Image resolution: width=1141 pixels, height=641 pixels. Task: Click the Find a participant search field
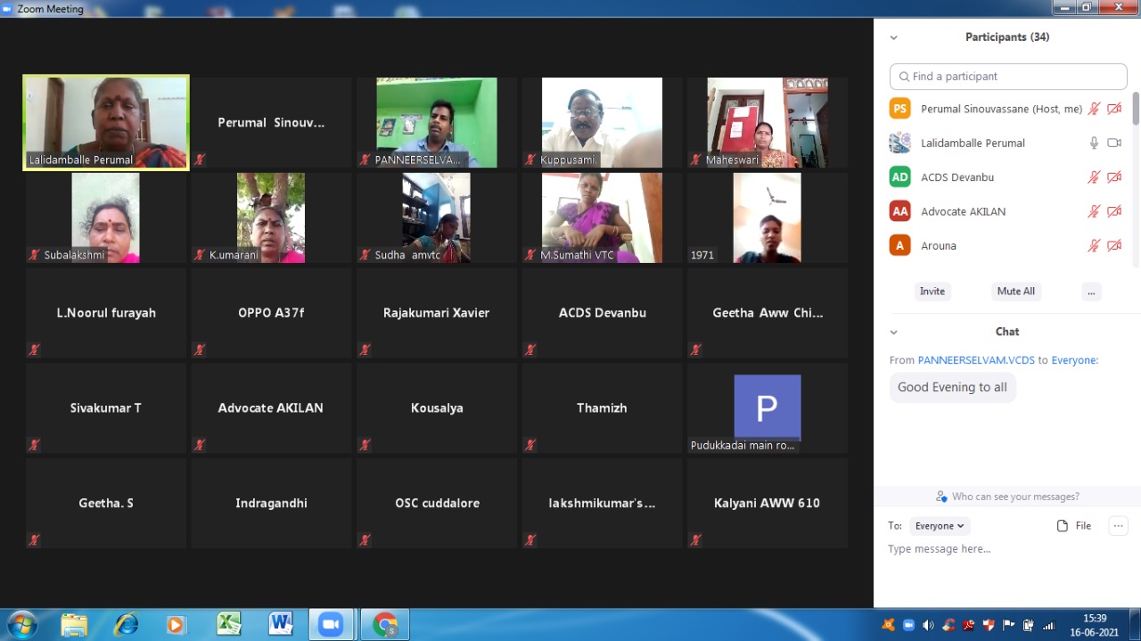[x=1008, y=77]
